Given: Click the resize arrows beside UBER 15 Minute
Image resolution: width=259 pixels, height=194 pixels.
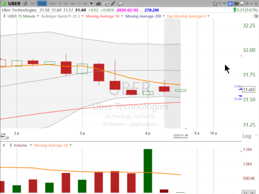Looking at the screenshot, I should pyautogui.click(x=4, y=16).
